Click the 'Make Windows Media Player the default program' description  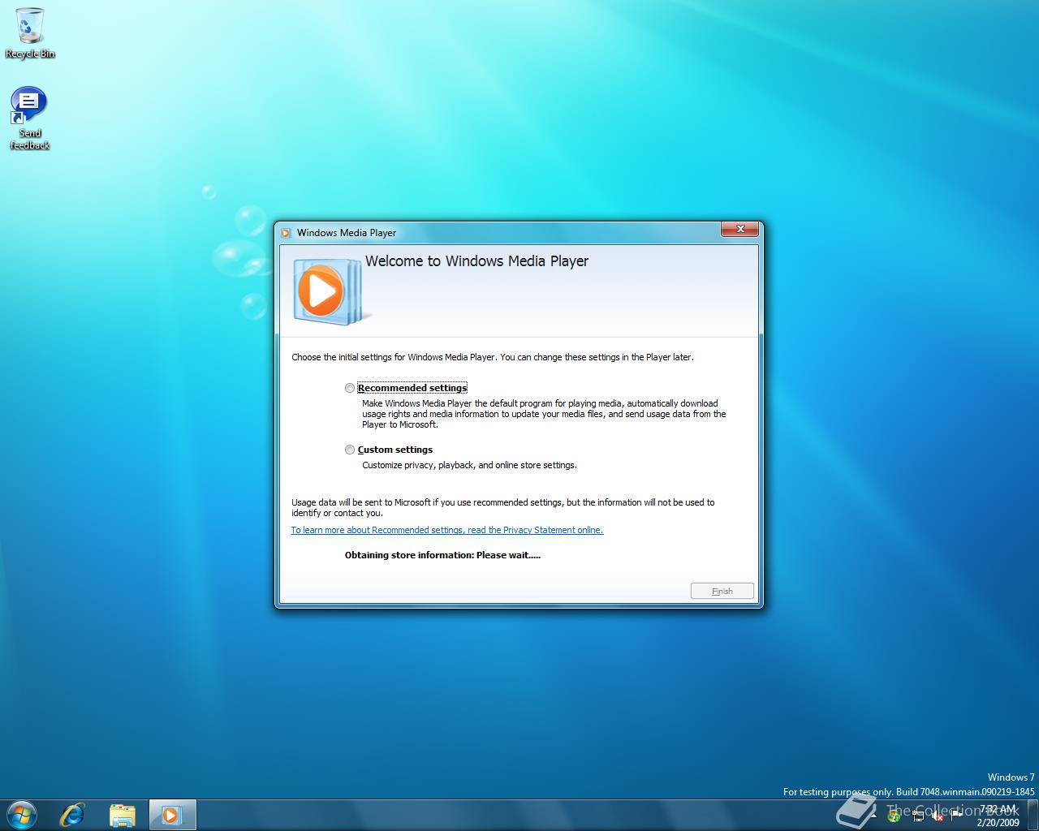click(x=544, y=414)
